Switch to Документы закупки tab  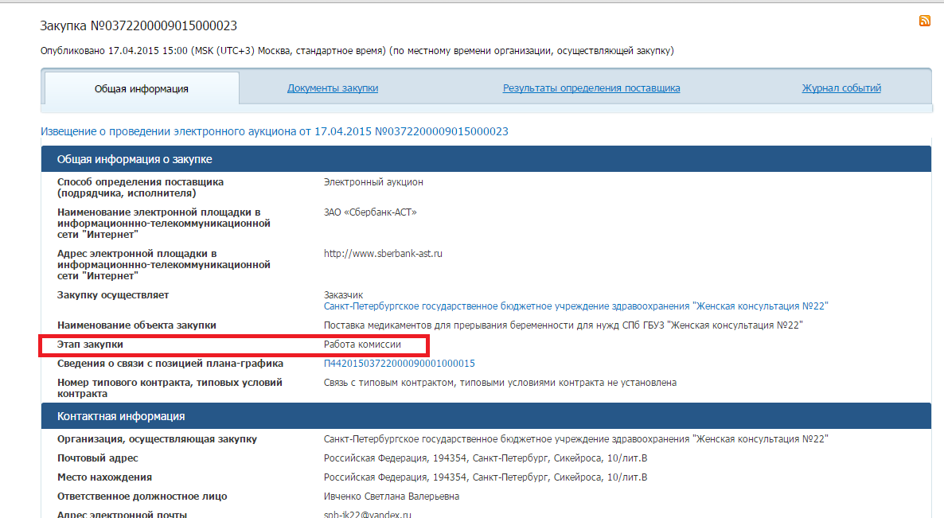click(x=333, y=88)
